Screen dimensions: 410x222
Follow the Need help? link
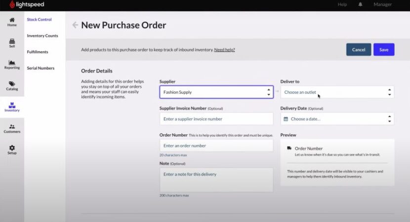224,50
